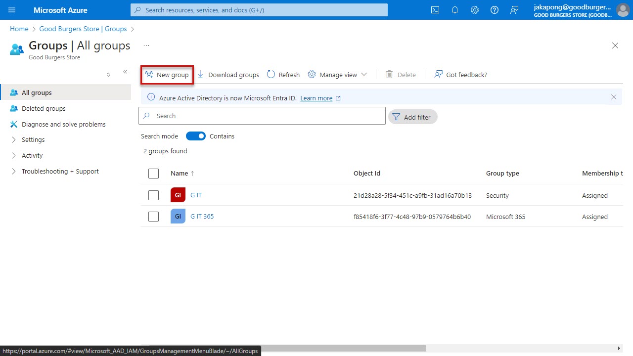Click the New group button
The width and height of the screenshot is (633, 356).
167,74
